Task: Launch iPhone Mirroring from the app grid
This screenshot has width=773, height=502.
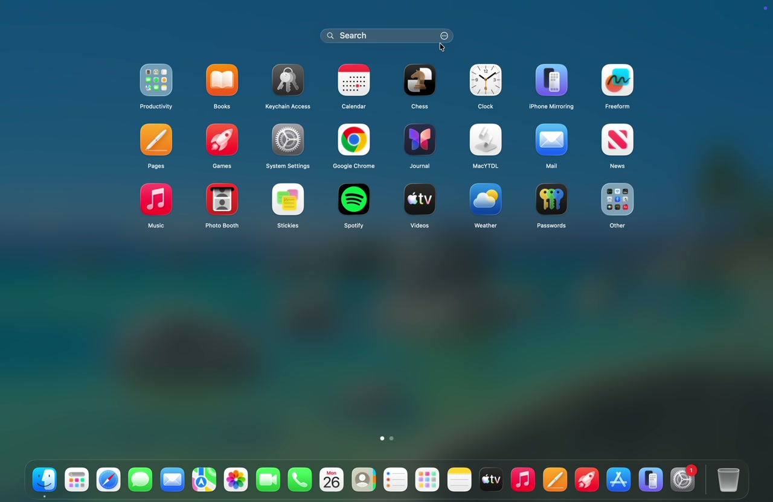Action: tap(551, 80)
